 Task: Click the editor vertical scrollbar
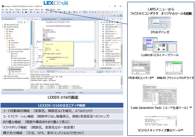coord(95,61)
